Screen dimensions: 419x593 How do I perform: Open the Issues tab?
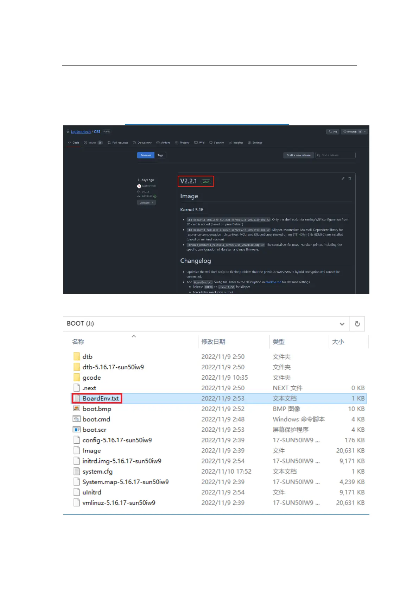(93, 143)
